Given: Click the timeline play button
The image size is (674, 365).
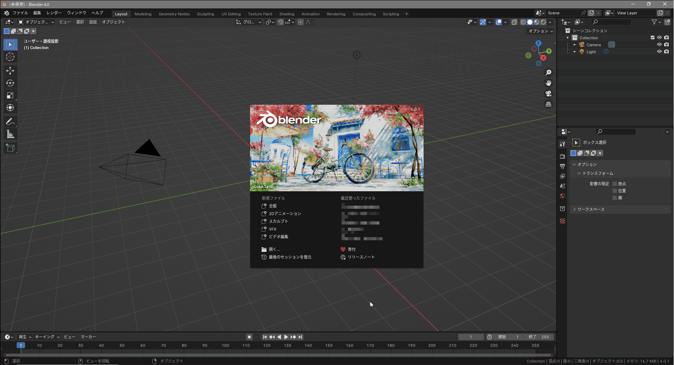Looking at the screenshot, I should (286, 337).
